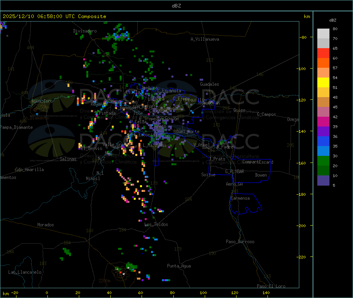Click the A_Villanueva map label
Screen dimensions: 353x298
(205, 39)
